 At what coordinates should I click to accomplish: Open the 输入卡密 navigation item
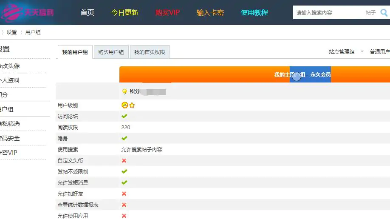pyautogui.click(x=210, y=12)
